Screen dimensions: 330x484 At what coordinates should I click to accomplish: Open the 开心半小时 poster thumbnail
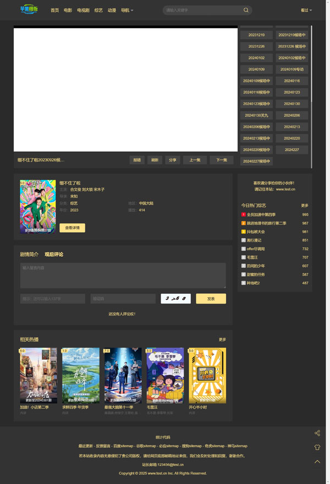(207, 375)
